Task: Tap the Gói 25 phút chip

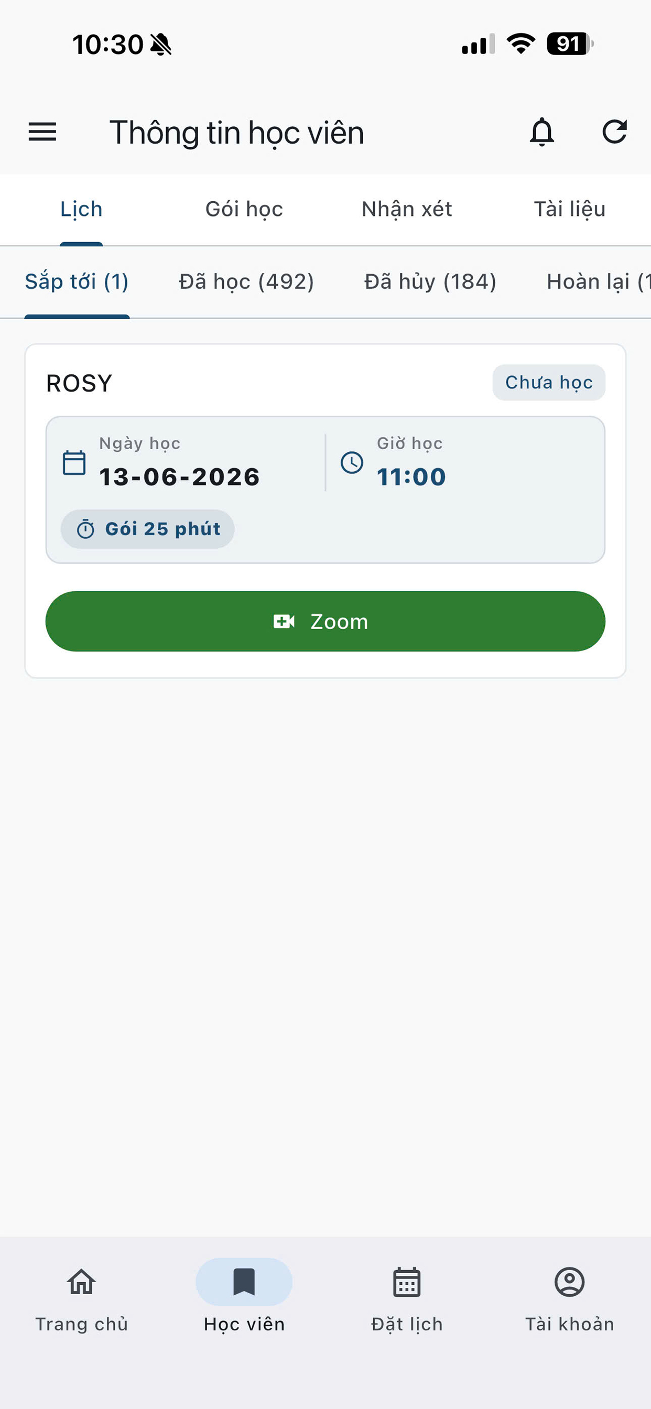Action: tap(148, 529)
